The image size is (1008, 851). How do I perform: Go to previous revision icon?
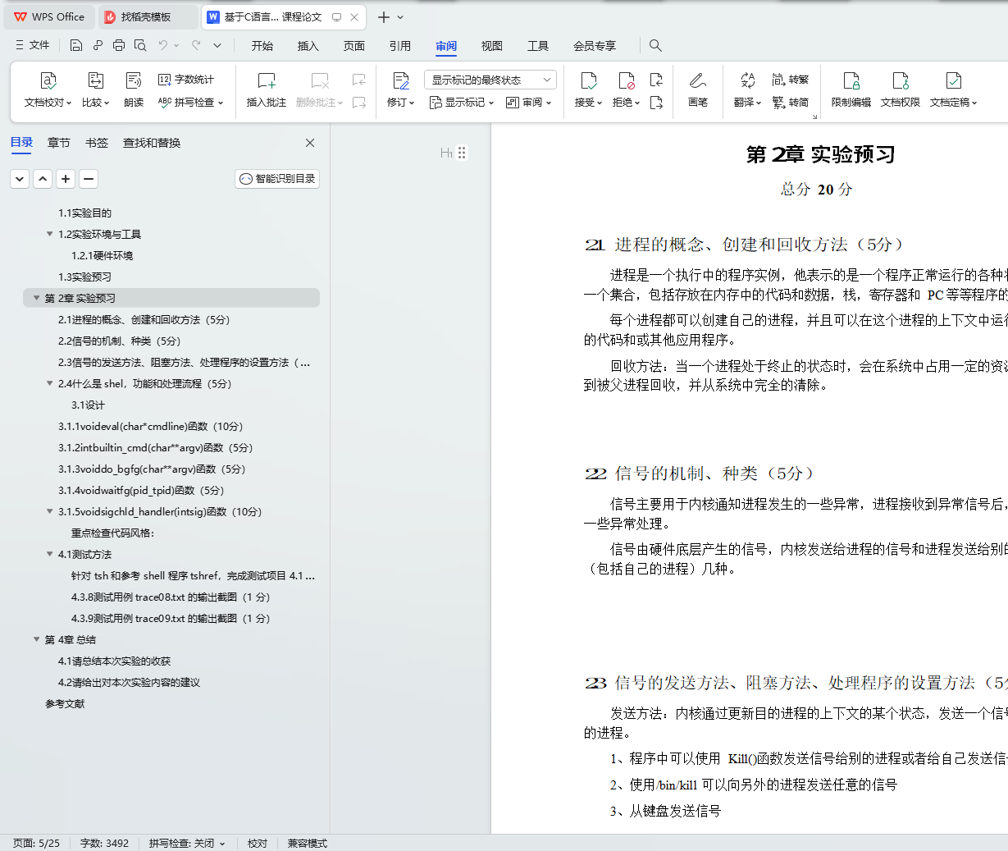pyautogui.click(x=656, y=80)
